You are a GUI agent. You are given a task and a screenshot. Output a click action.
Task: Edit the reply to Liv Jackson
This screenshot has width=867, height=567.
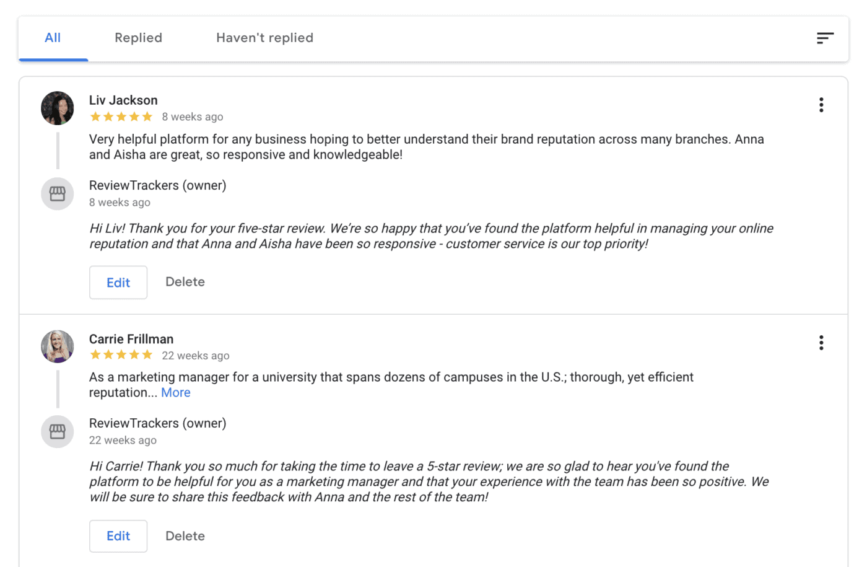tap(118, 282)
